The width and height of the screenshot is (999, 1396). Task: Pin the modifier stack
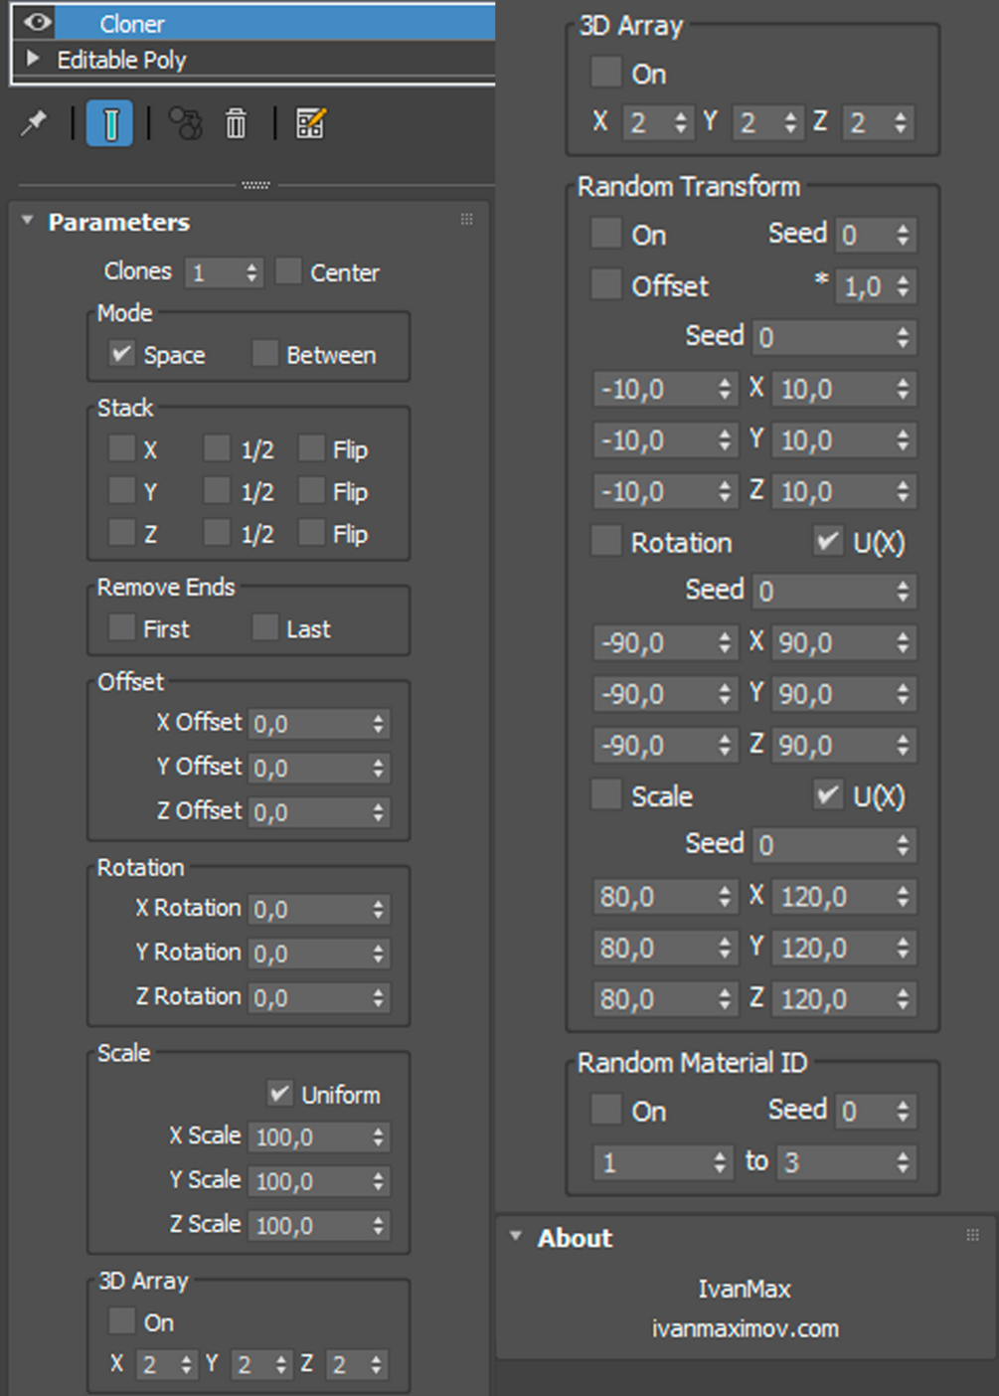coord(34,123)
